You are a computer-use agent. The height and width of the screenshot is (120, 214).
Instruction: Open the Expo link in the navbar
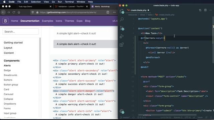tap(80, 21)
